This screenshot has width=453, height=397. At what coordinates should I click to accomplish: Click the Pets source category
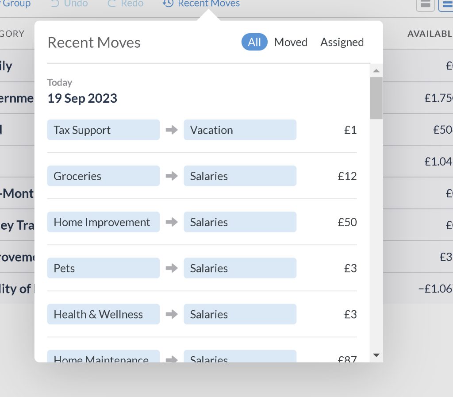point(104,268)
